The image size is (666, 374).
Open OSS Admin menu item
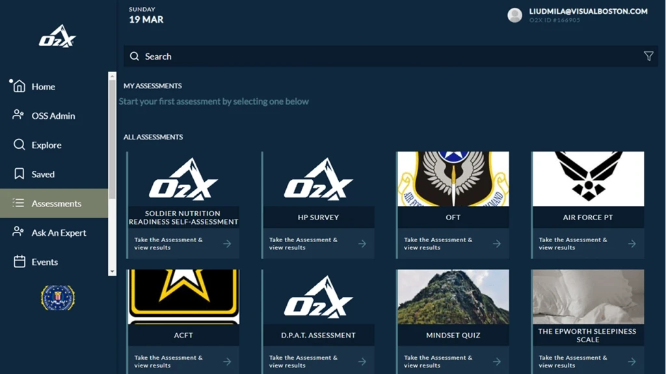tap(54, 116)
